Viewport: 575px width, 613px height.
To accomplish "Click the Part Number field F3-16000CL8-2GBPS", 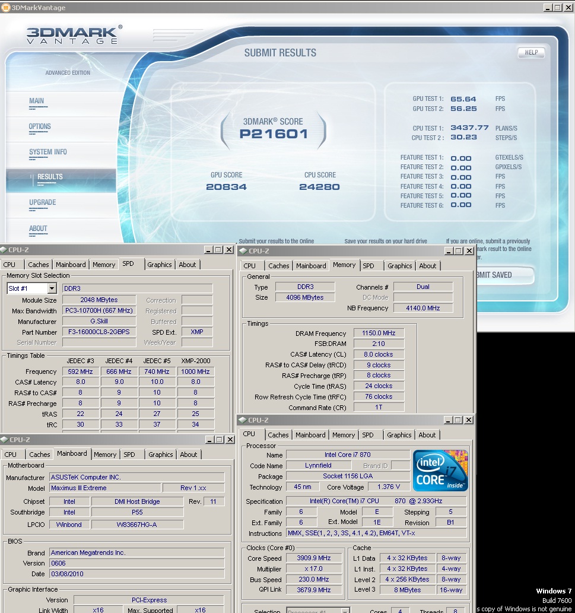I will point(99,332).
